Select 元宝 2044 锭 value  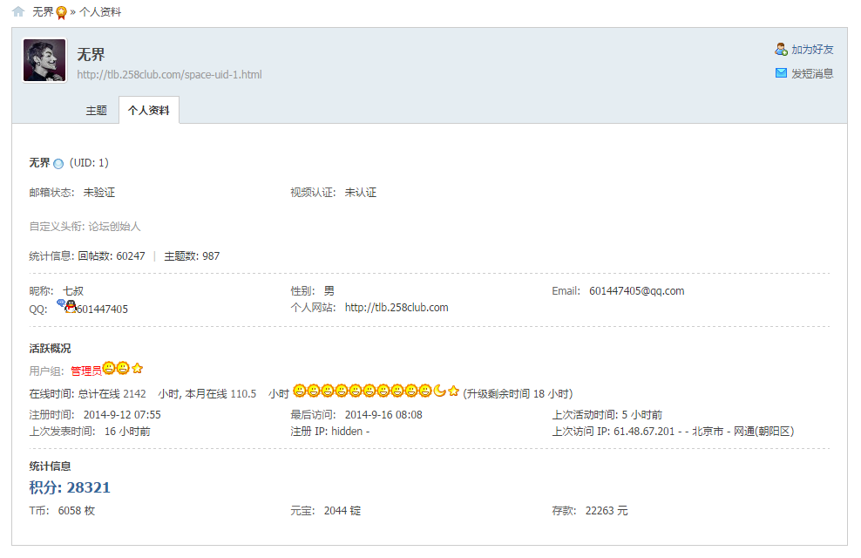(342, 511)
